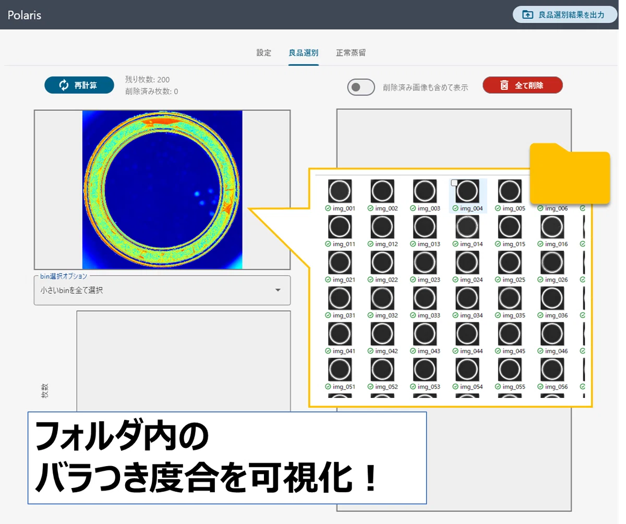Click the green sync check beside img_015

tap(498, 244)
